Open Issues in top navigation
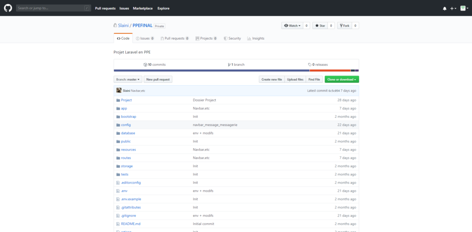 click(124, 8)
